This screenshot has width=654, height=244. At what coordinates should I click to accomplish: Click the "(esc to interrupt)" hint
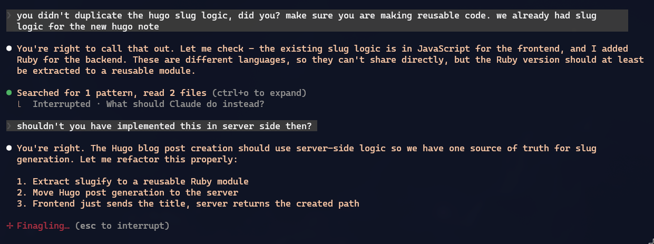point(122,226)
